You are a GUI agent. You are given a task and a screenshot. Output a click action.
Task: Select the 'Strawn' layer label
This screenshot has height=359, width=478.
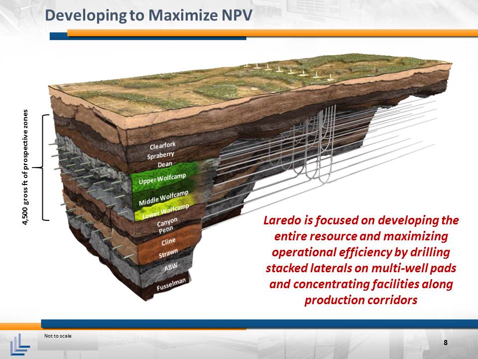point(168,253)
